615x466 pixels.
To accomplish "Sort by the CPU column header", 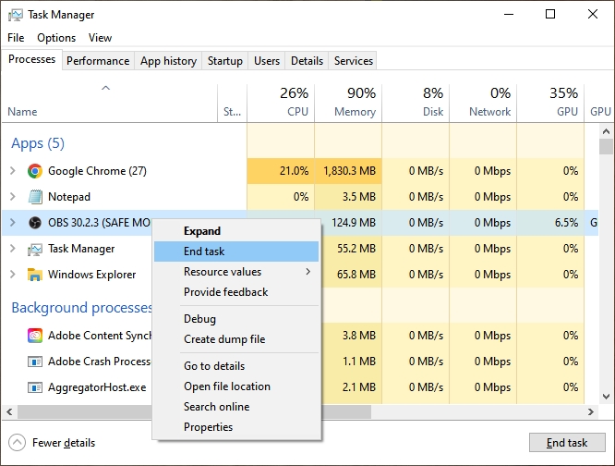I will [281, 103].
